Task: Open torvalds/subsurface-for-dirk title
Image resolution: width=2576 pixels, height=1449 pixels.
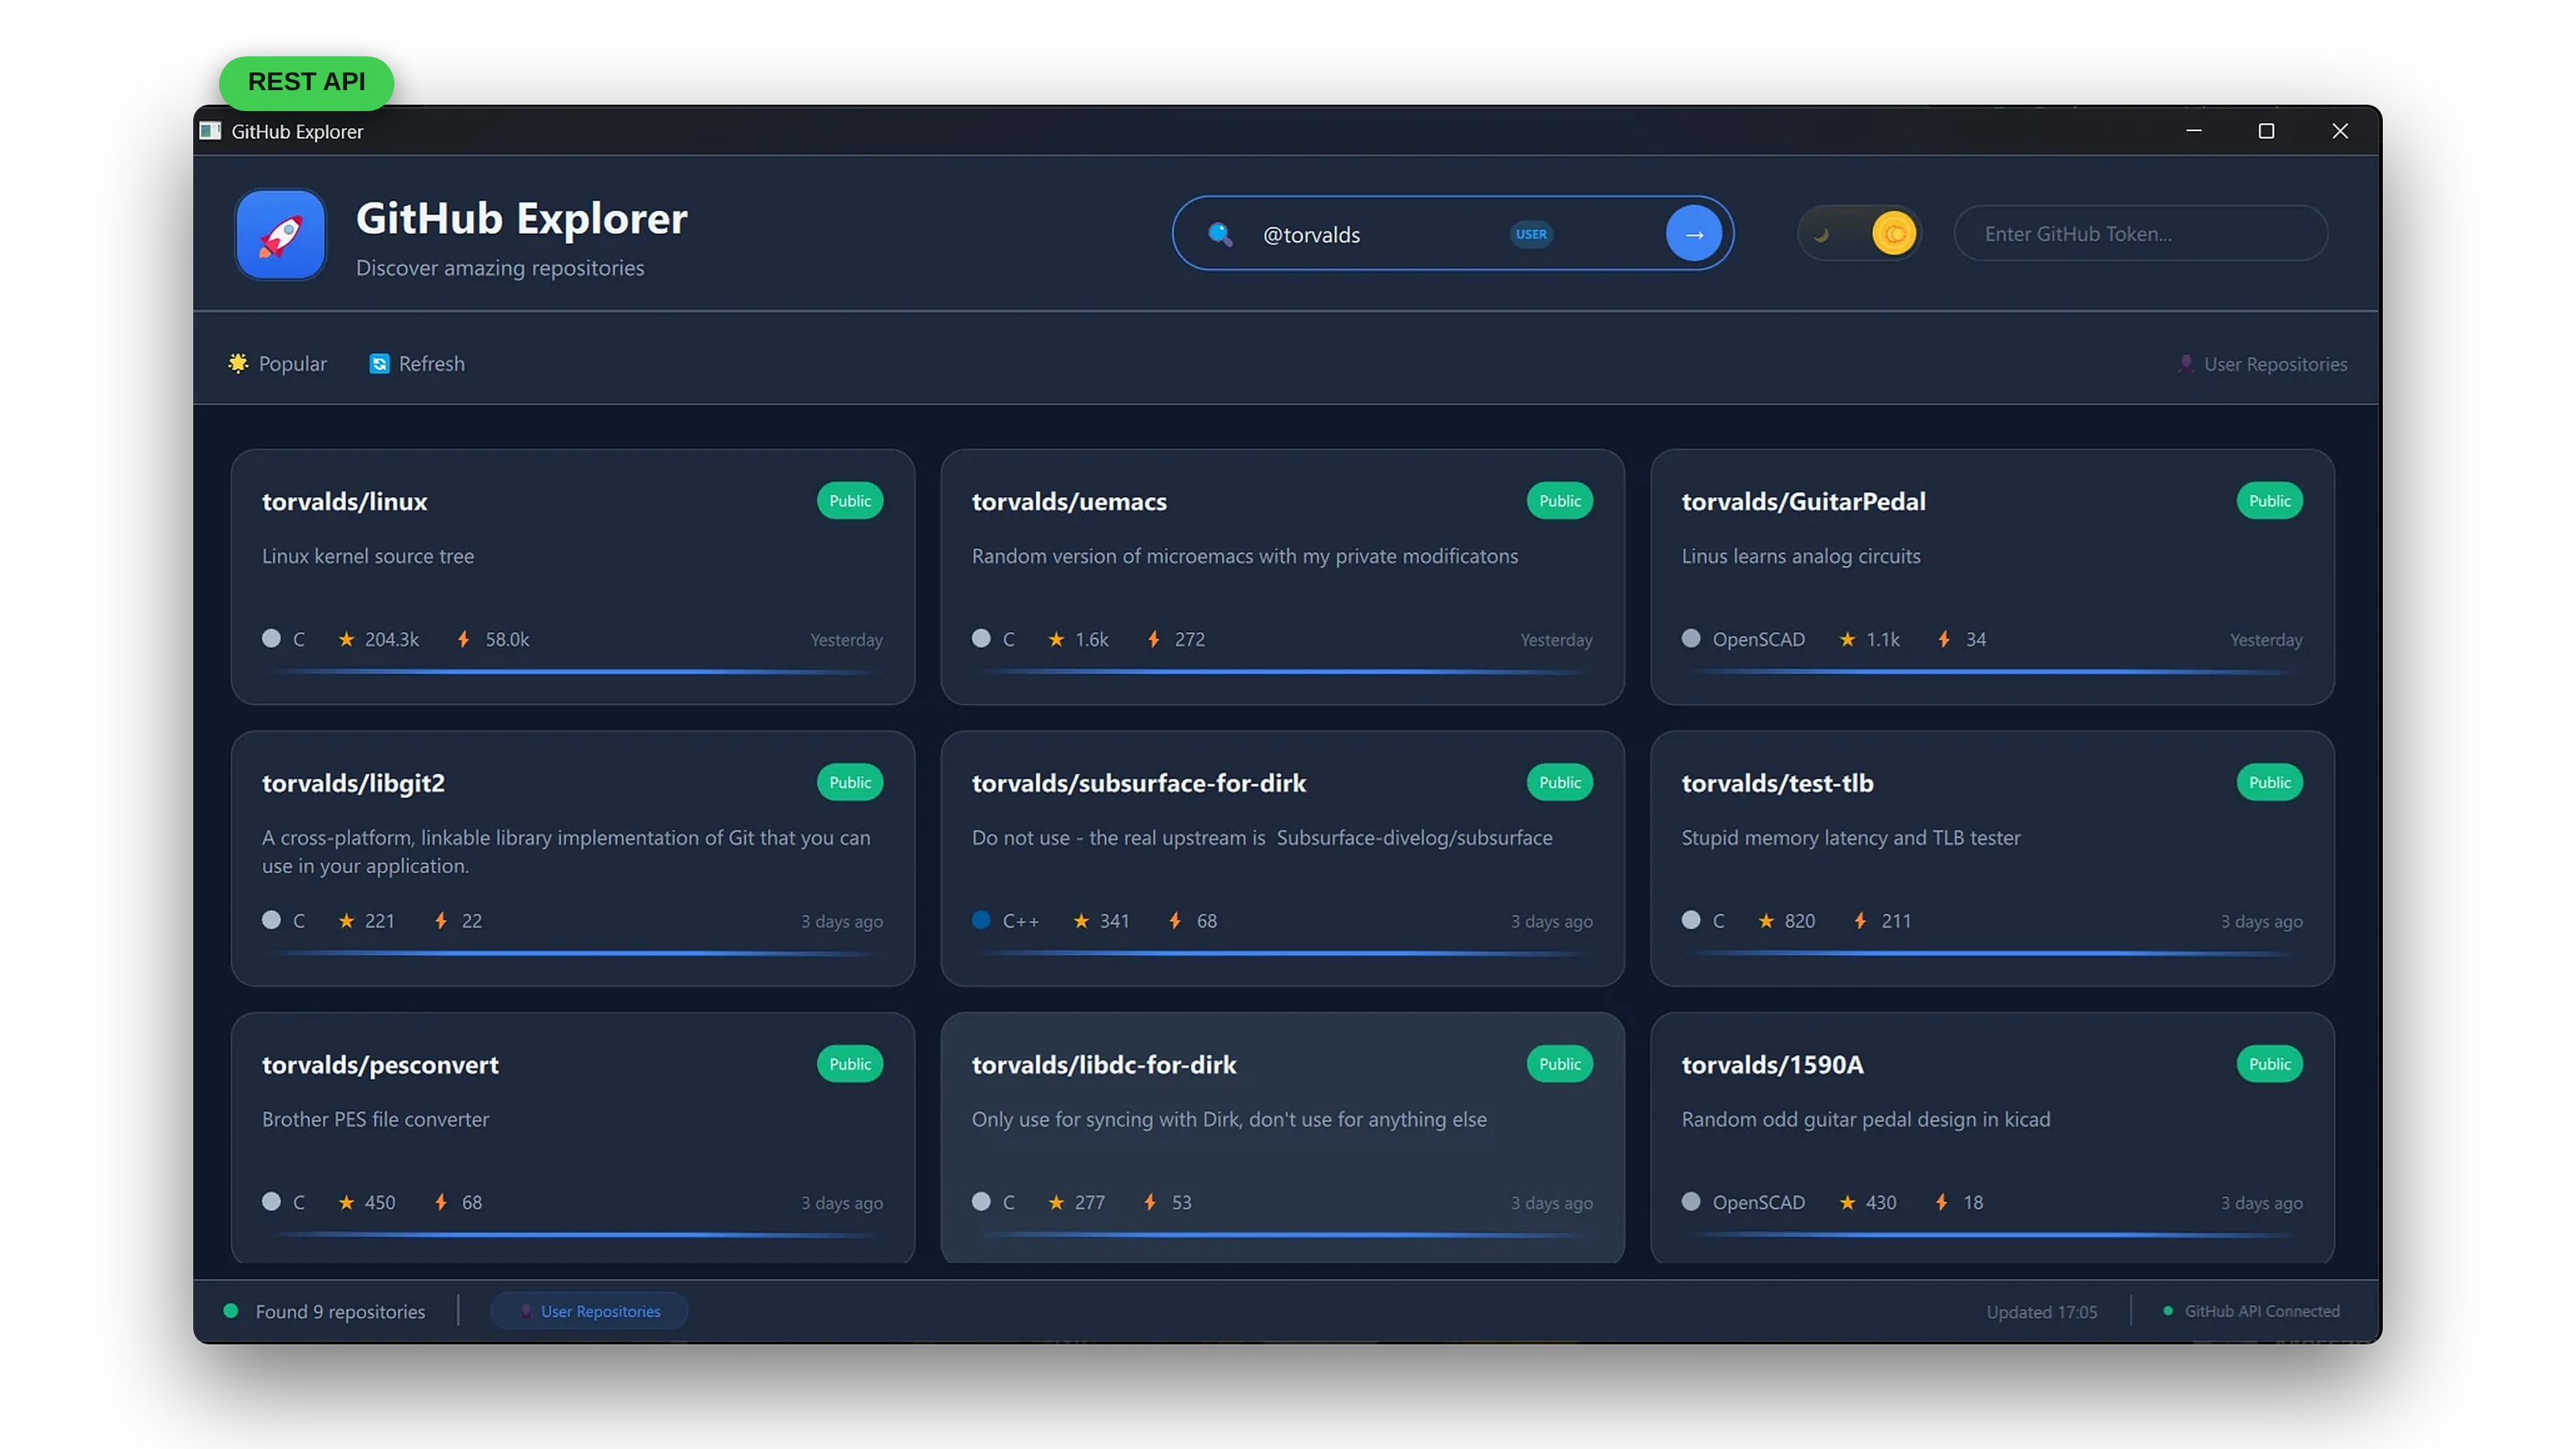Action: pos(1138,783)
